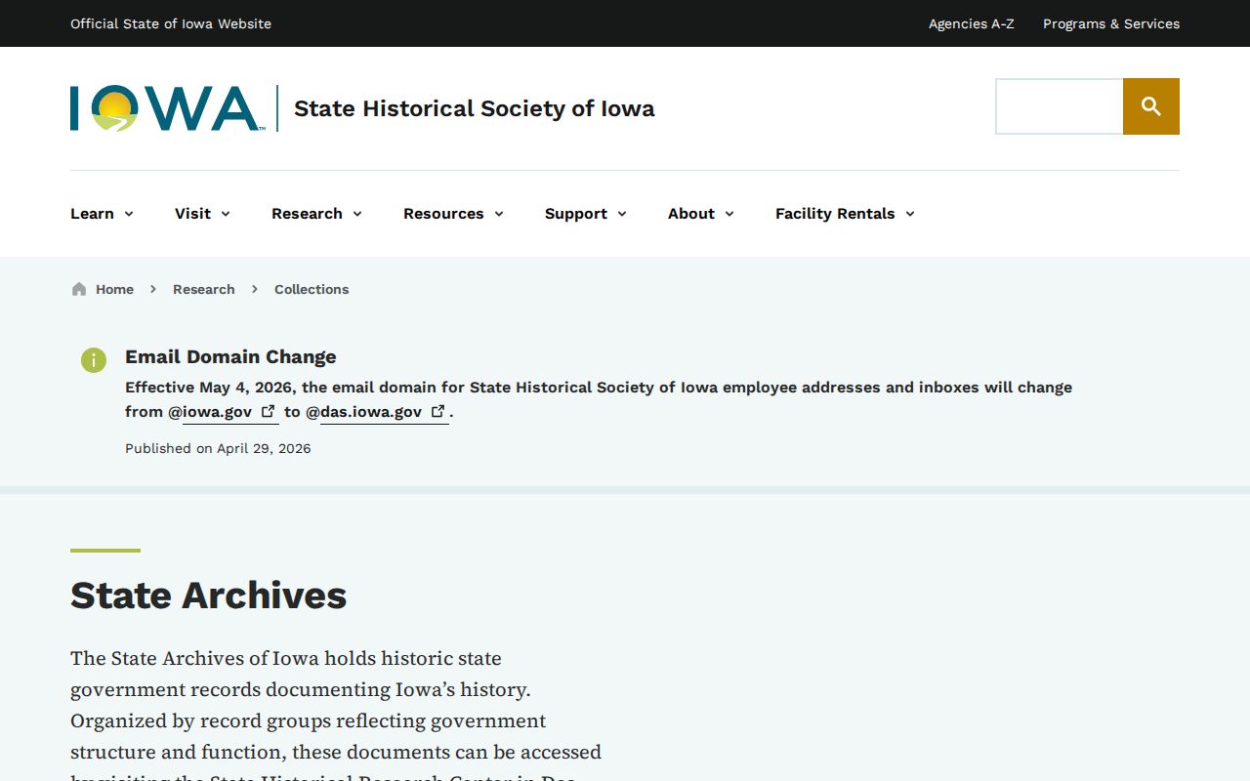
Task: Follow the Collections breadcrumb link
Action: pyautogui.click(x=312, y=289)
